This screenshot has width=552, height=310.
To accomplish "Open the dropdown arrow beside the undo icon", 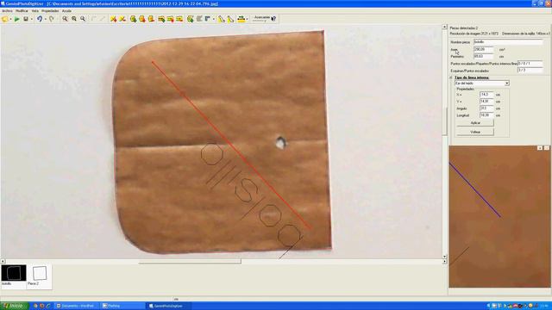I will click(x=45, y=19).
